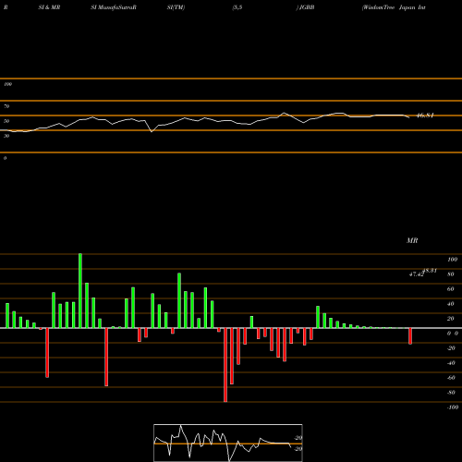
Task: Click the last red bar near the MR zero line
Action: [410, 336]
